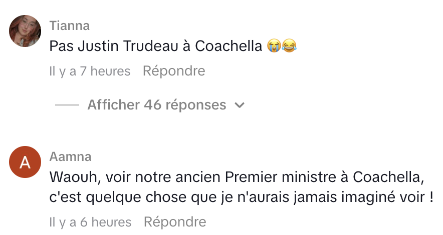
Task: Click "Coachella" in Aamna's comment
Action: pyautogui.click(x=386, y=177)
